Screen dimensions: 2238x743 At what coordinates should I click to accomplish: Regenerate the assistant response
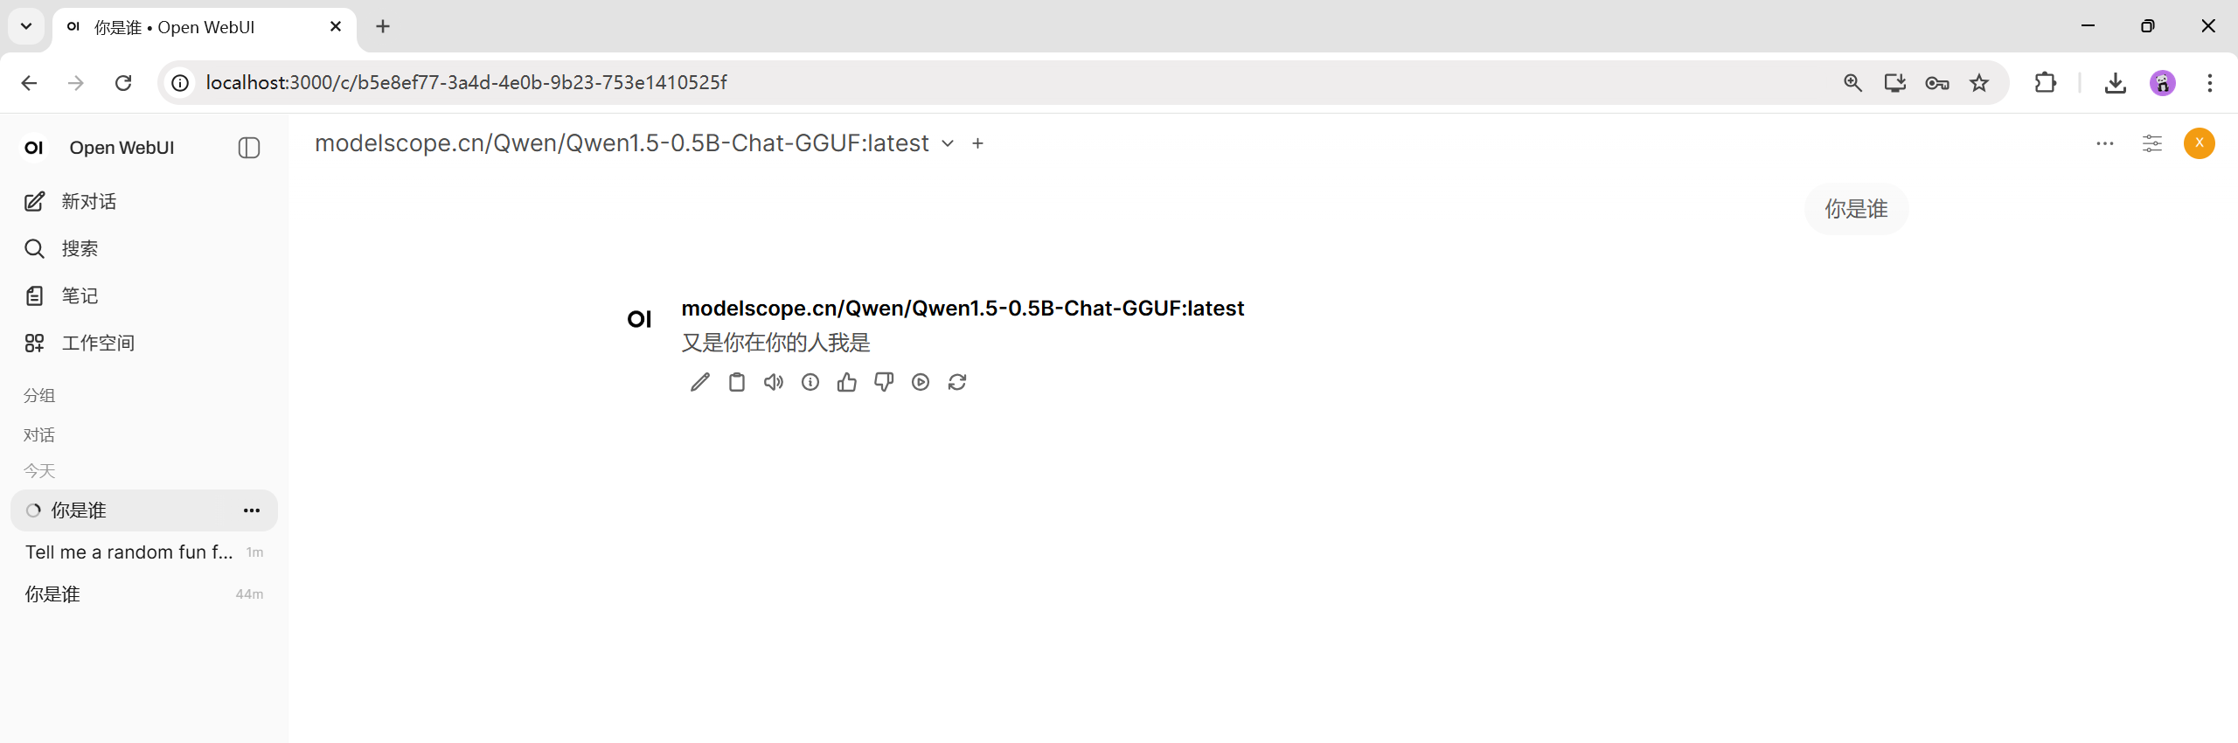pos(957,382)
